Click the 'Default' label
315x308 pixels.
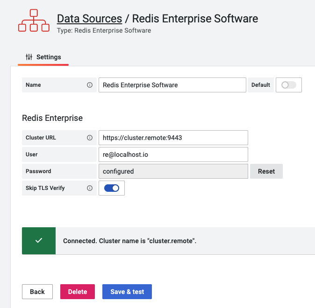[x=261, y=85]
